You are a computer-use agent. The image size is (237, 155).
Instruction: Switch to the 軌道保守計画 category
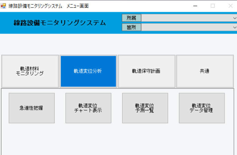[146, 71]
